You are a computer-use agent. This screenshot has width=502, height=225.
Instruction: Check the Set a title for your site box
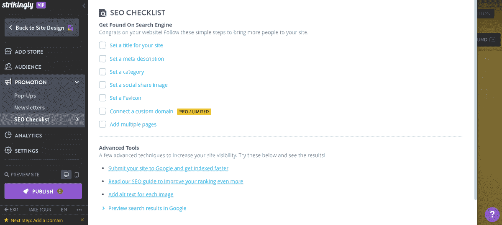[x=102, y=45]
